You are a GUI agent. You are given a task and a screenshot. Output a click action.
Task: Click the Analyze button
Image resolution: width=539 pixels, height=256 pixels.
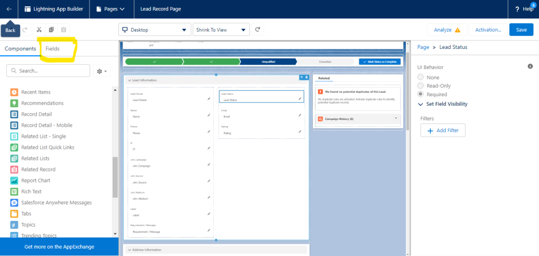pyautogui.click(x=447, y=30)
